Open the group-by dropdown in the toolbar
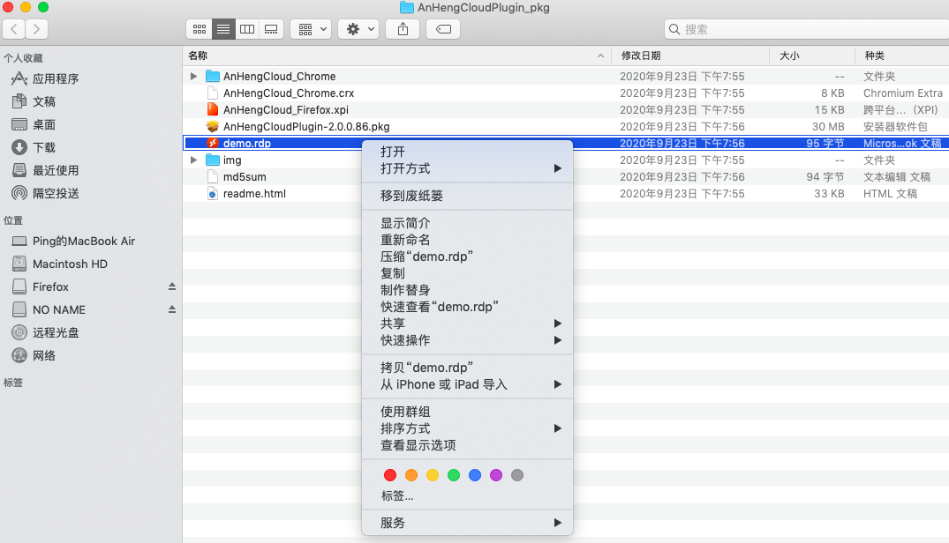Viewport: 949px width, 543px height. tap(311, 29)
